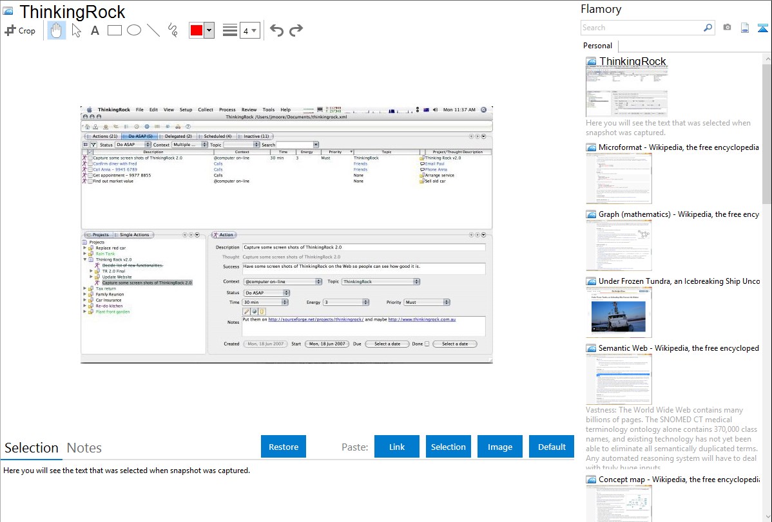The image size is (772, 522).
Task: Select the straight line drawing tool
Action: [x=153, y=30]
